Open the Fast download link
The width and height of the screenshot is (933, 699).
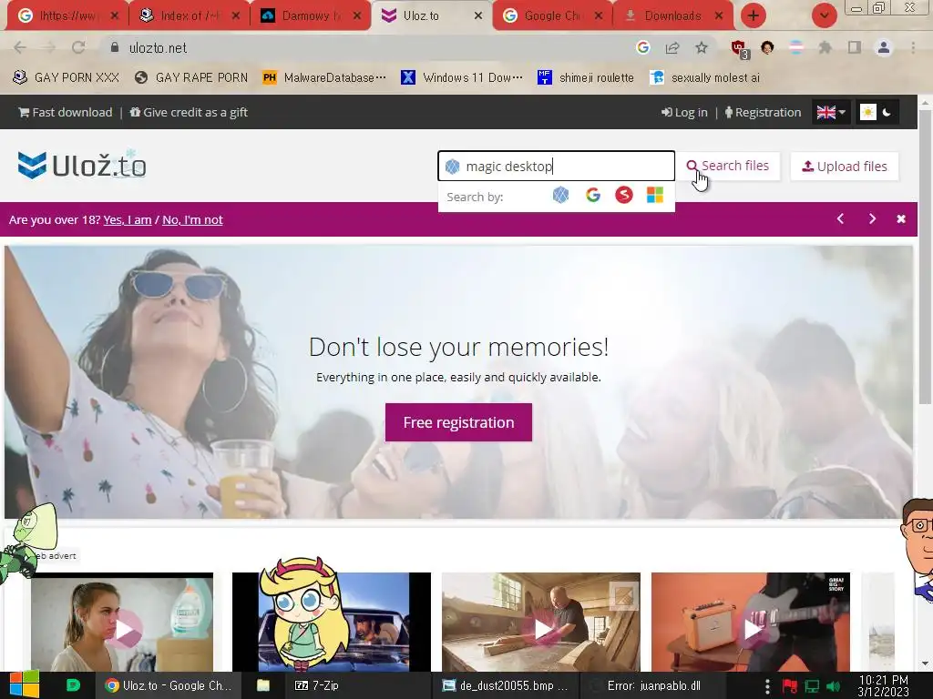pyautogui.click(x=66, y=112)
